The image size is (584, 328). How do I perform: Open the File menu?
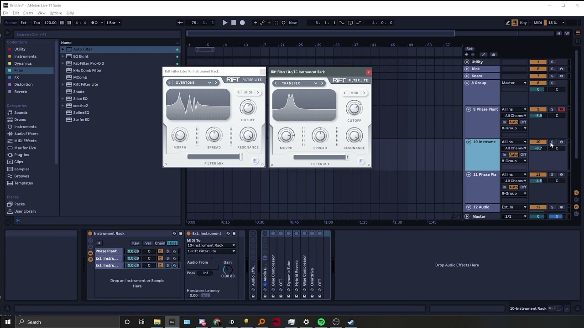(x=5, y=13)
